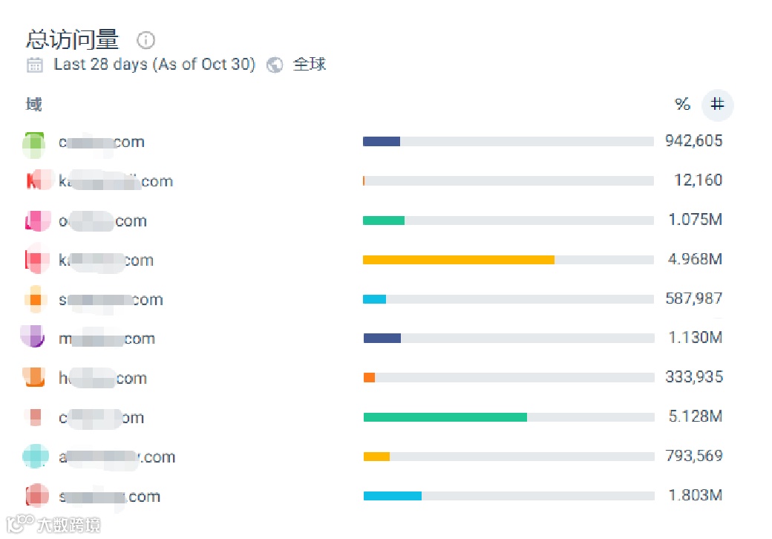Open the Last 28 days date range selector
Viewport: 772px width, 539px height.
point(154,65)
